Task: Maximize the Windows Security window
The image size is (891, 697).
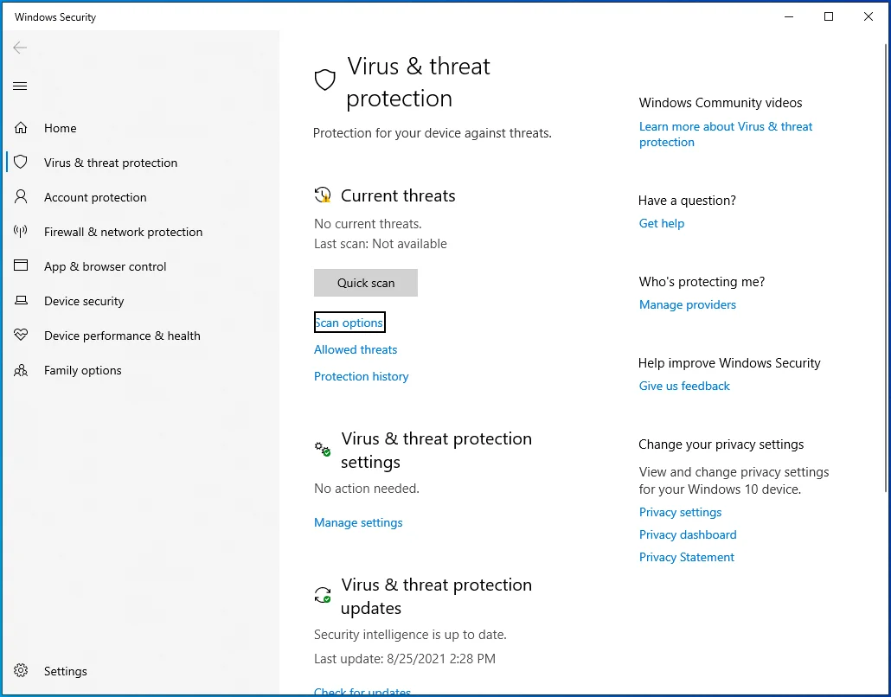Action: click(829, 16)
